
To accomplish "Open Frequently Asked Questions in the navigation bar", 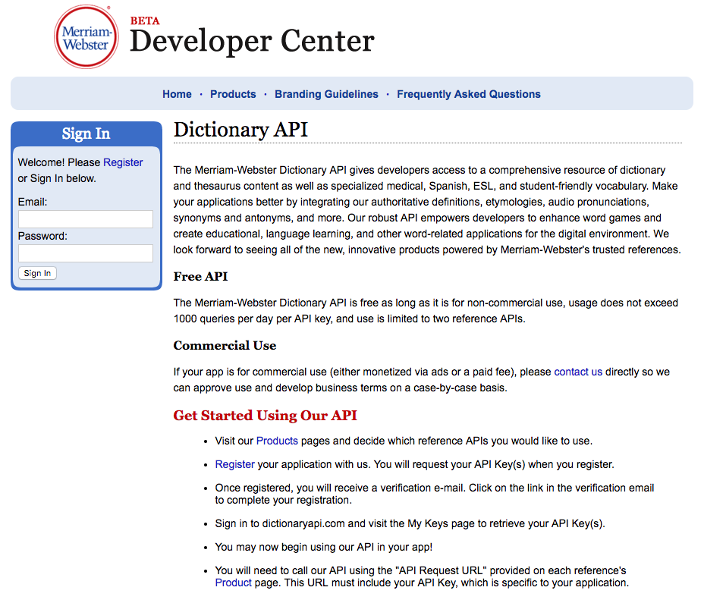I will [469, 94].
